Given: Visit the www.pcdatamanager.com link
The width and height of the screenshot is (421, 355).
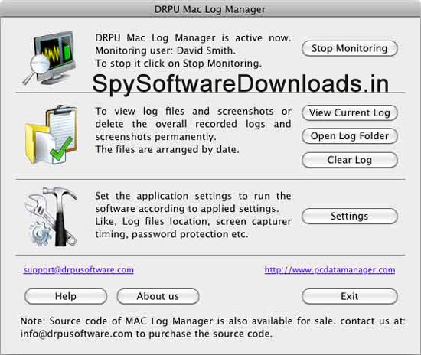Looking at the screenshot, I should [x=330, y=269].
